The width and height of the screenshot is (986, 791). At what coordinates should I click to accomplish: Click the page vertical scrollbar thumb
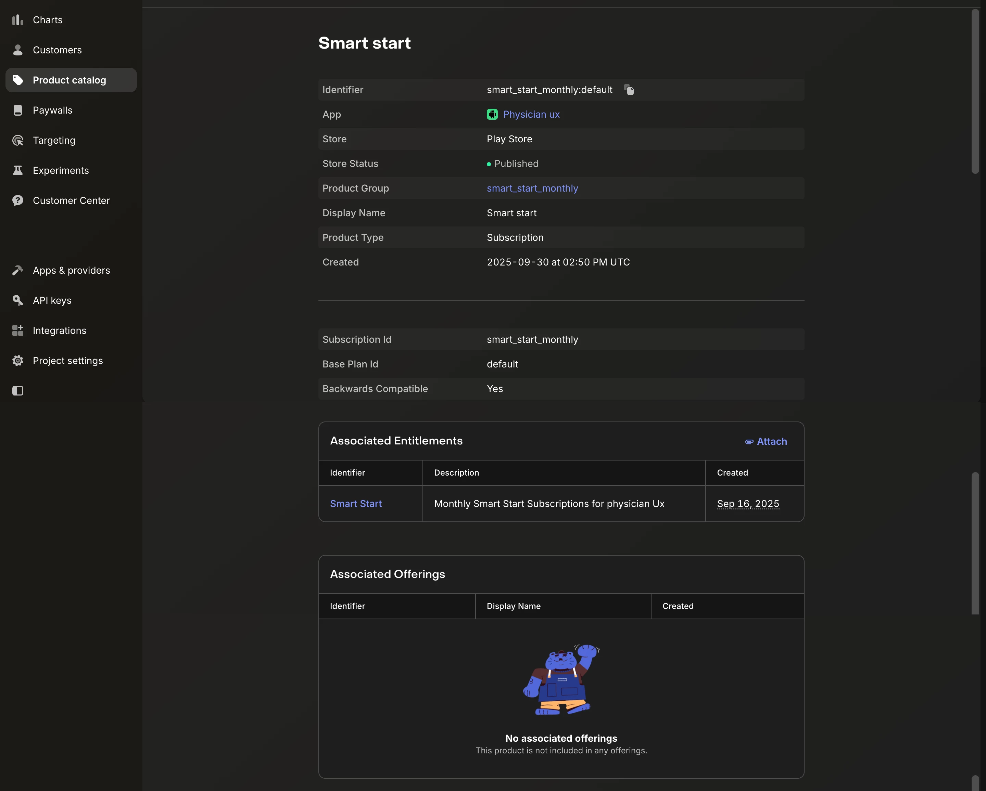(975, 91)
